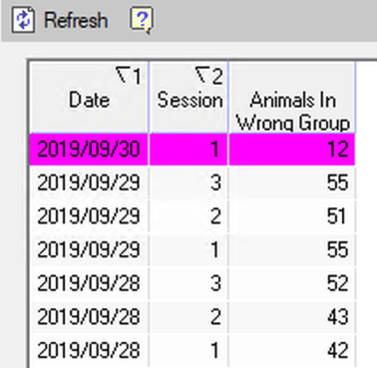Select the 2019/09/28 session 3 row date
The image size is (377, 368).
tap(89, 283)
